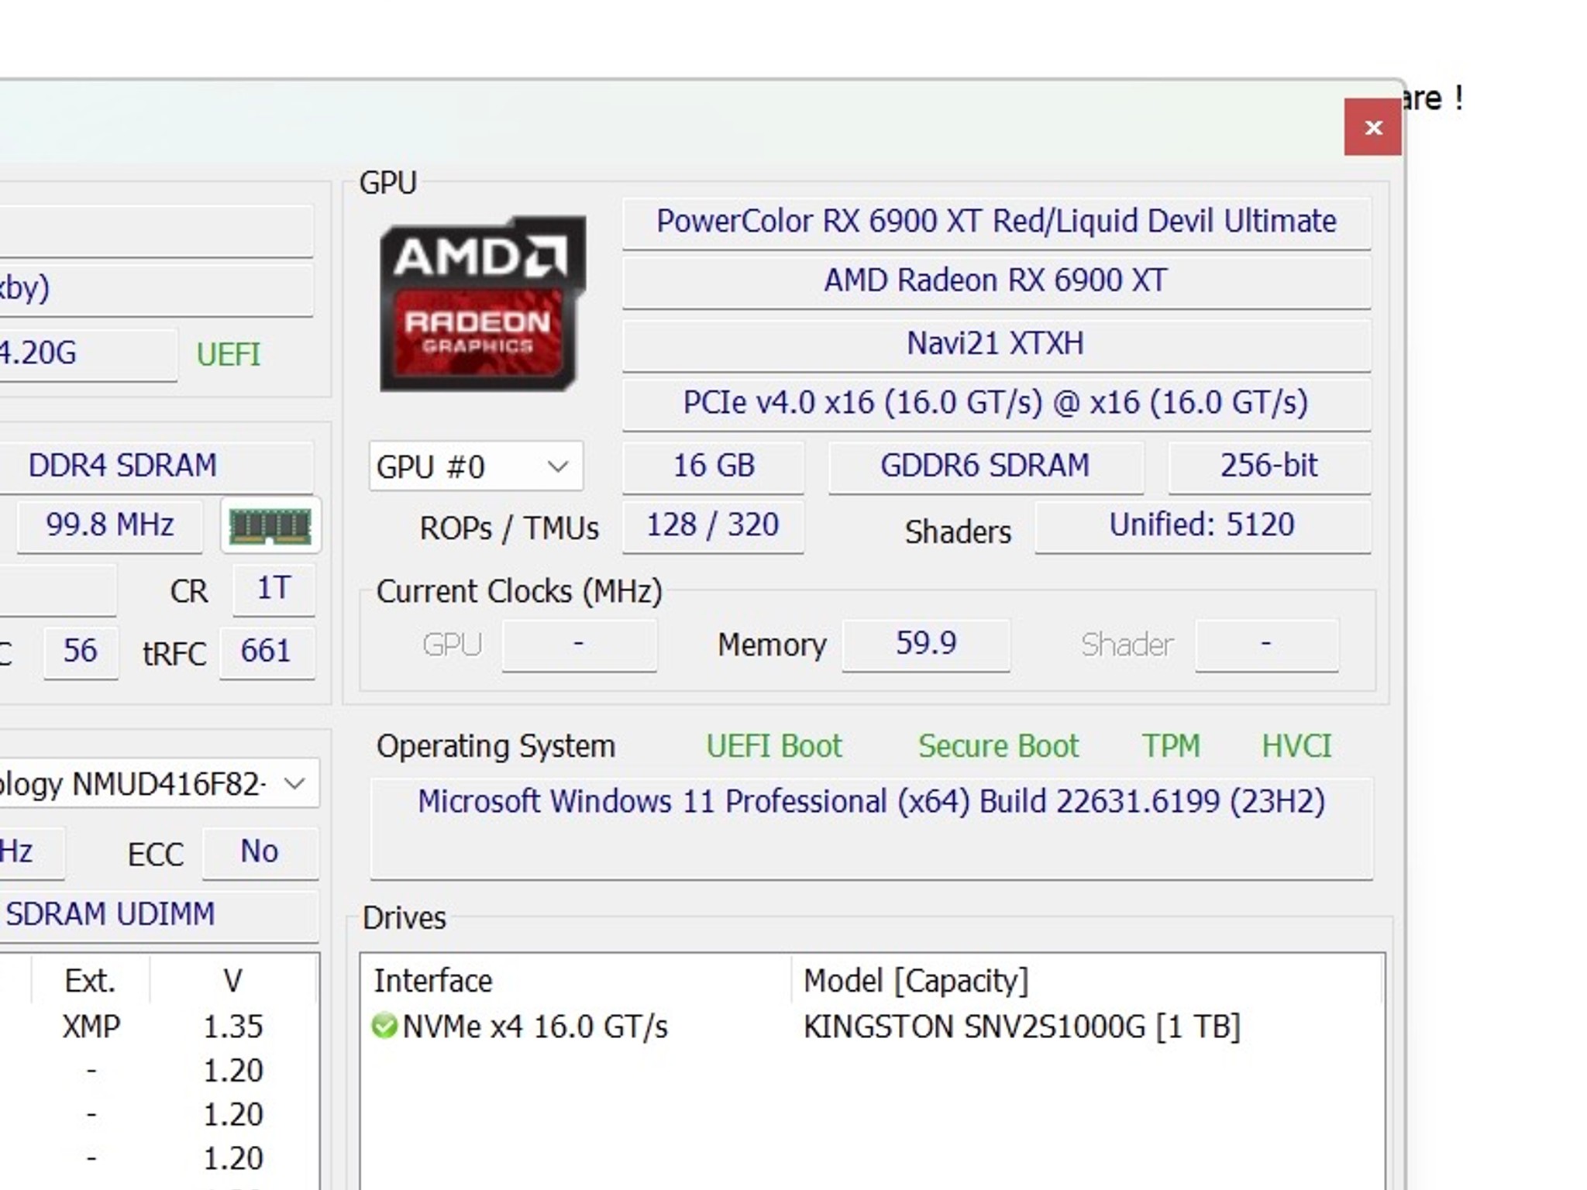
Task: Click the 16 GB video memory field
Action: click(713, 466)
